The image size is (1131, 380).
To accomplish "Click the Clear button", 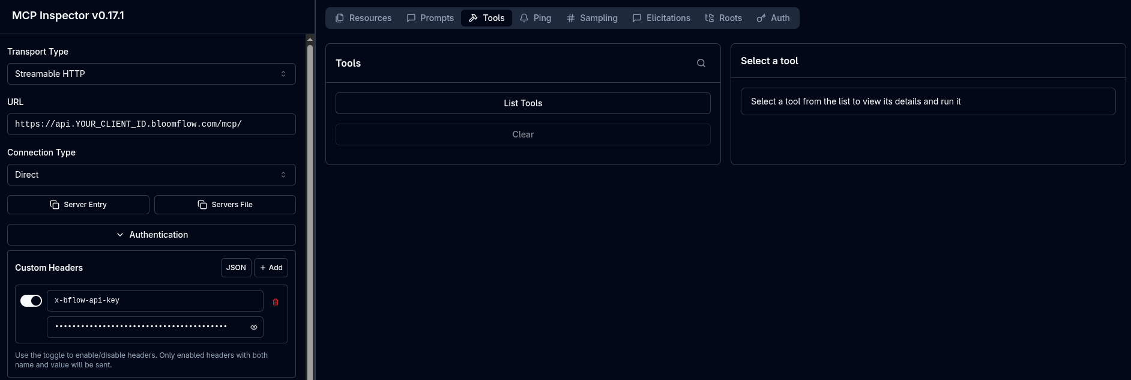I will (x=523, y=134).
